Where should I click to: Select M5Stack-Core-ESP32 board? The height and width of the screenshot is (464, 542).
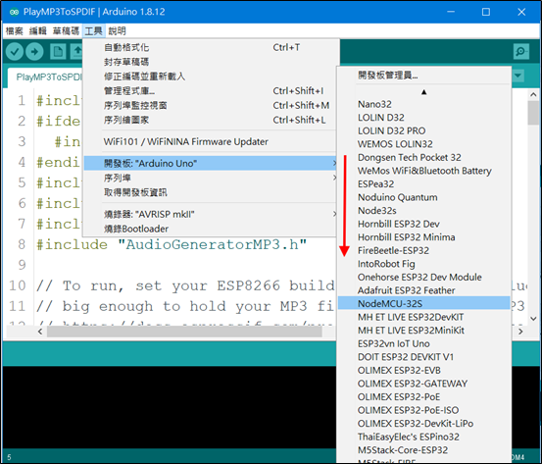tap(424, 450)
